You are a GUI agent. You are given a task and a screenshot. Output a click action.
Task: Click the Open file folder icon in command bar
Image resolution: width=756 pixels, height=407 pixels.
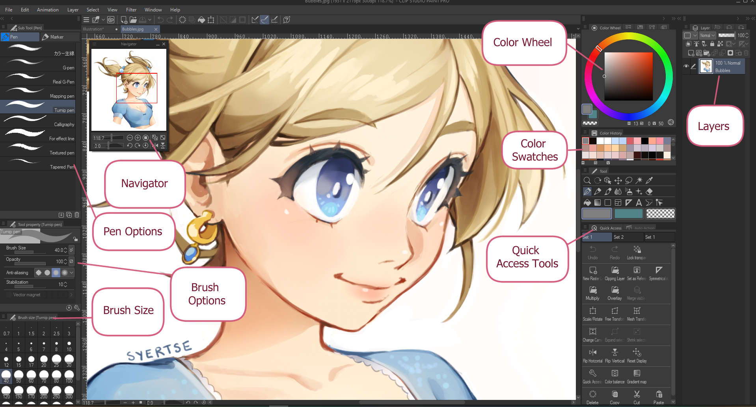click(133, 20)
